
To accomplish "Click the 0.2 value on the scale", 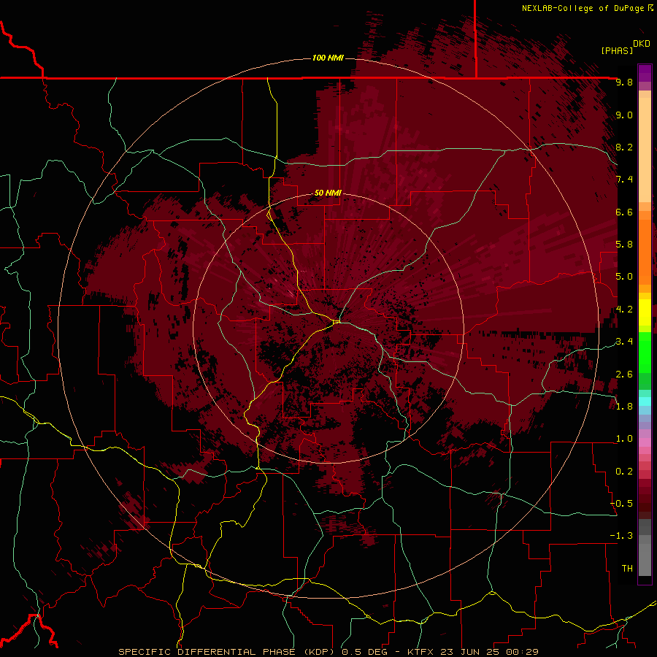I will click(624, 472).
